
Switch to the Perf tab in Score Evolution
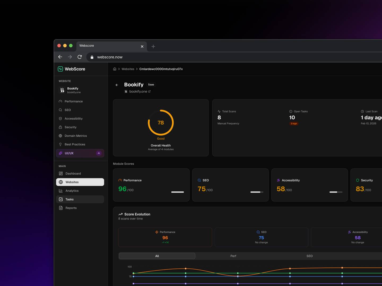tap(233, 256)
